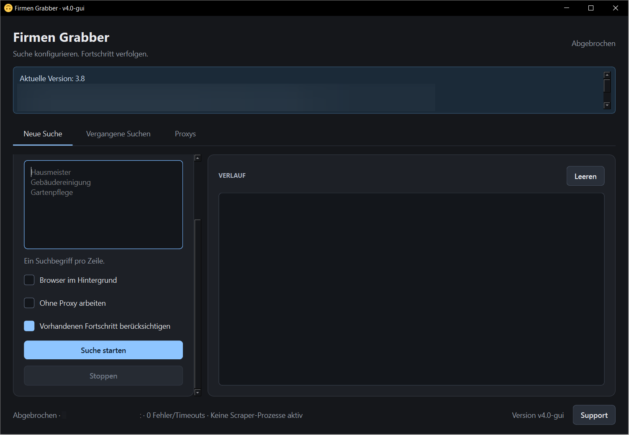Open Support from the footer

[594, 415]
